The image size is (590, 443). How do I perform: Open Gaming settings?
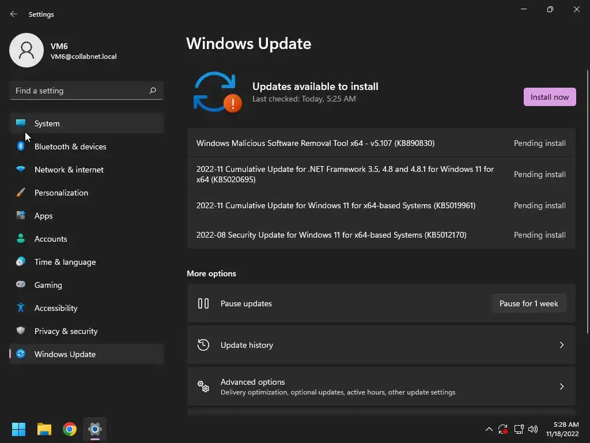(86, 284)
